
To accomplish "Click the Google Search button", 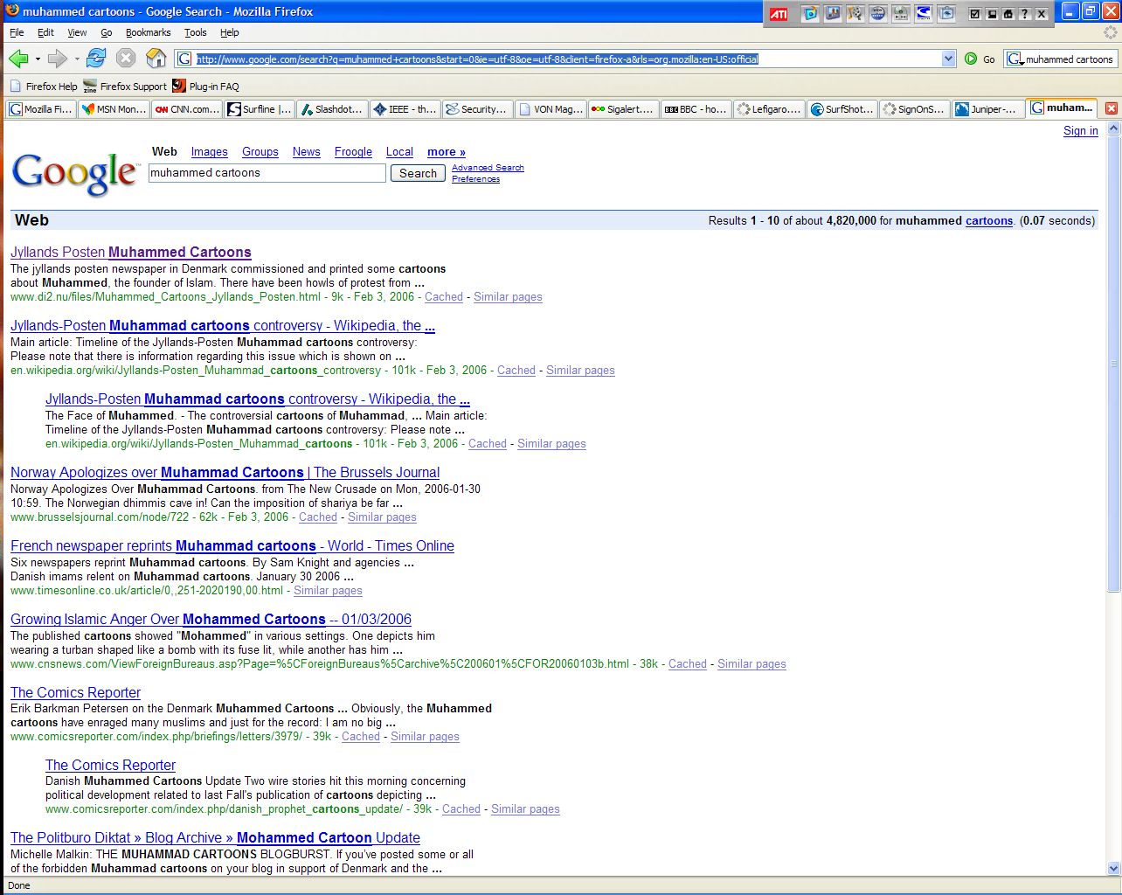I will (418, 173).
